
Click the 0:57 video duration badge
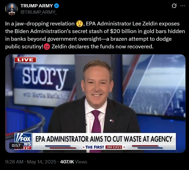[16, 146]
